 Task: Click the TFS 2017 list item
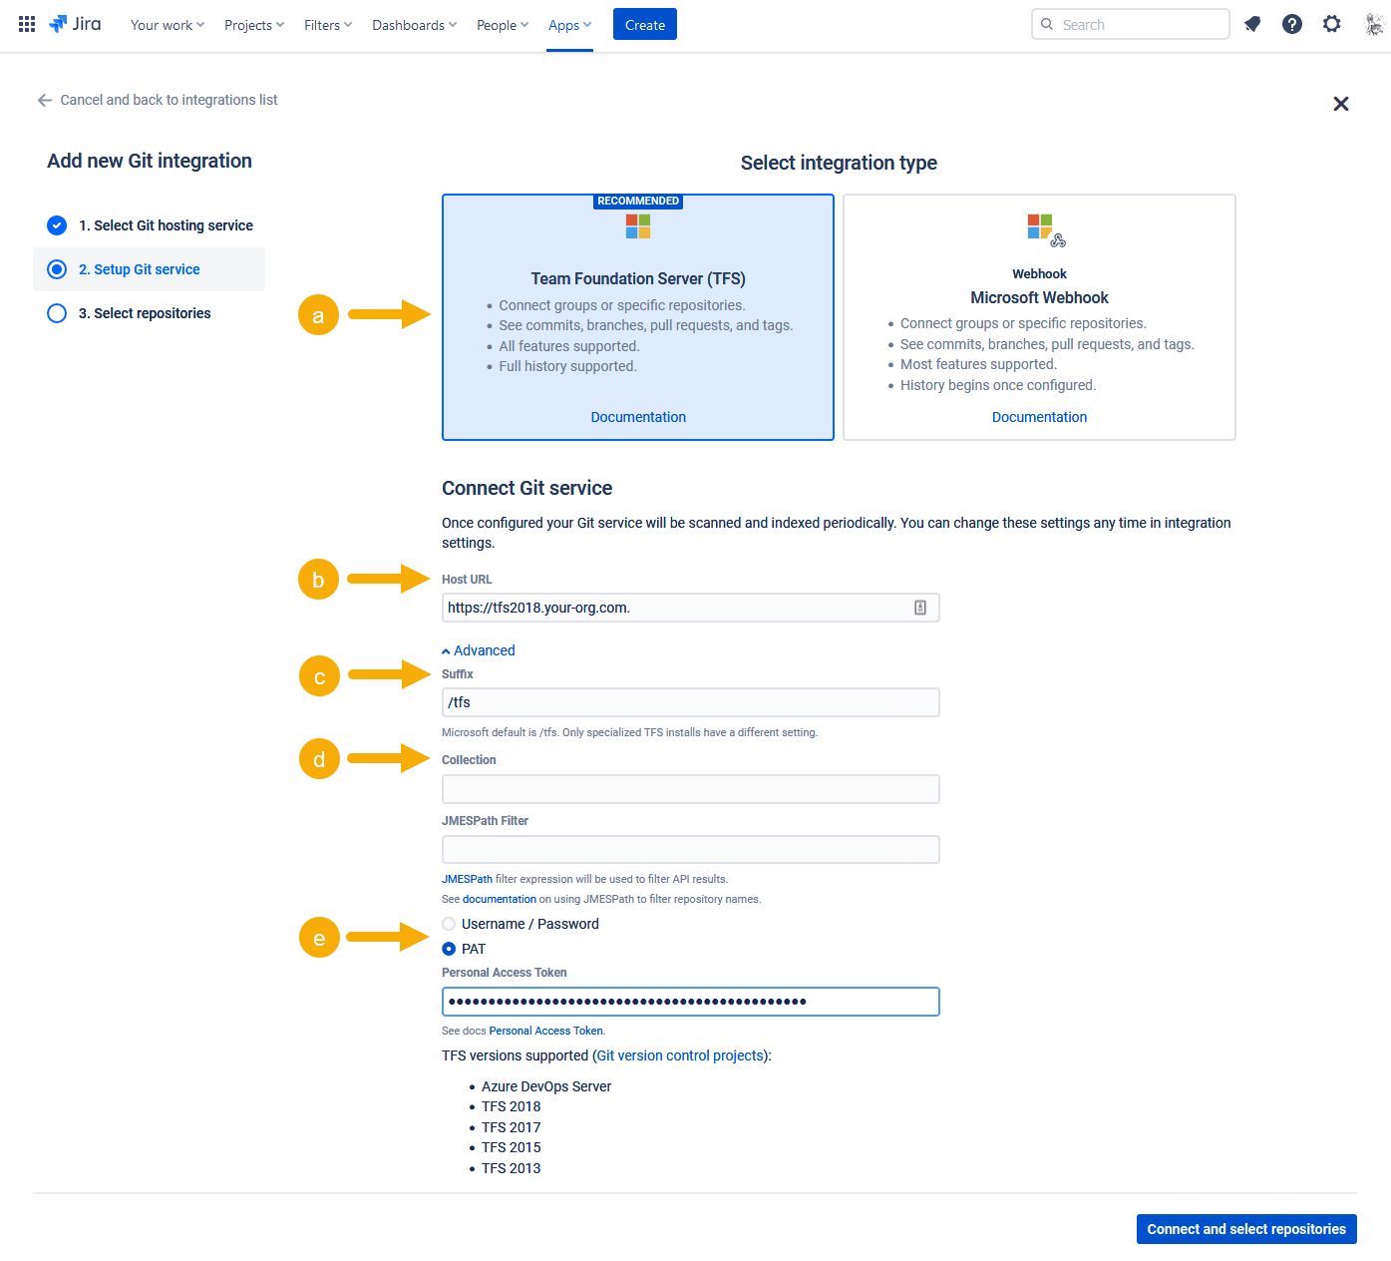point(511,1127)
